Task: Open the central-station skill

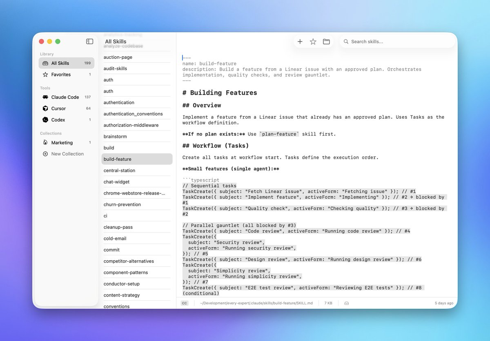Action: (x=137, y=170)
